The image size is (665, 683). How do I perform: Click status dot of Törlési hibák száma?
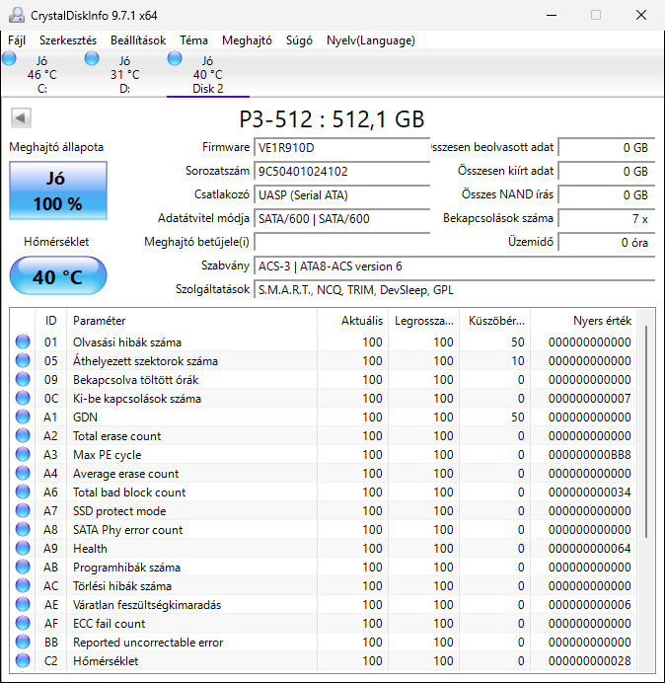23,585
